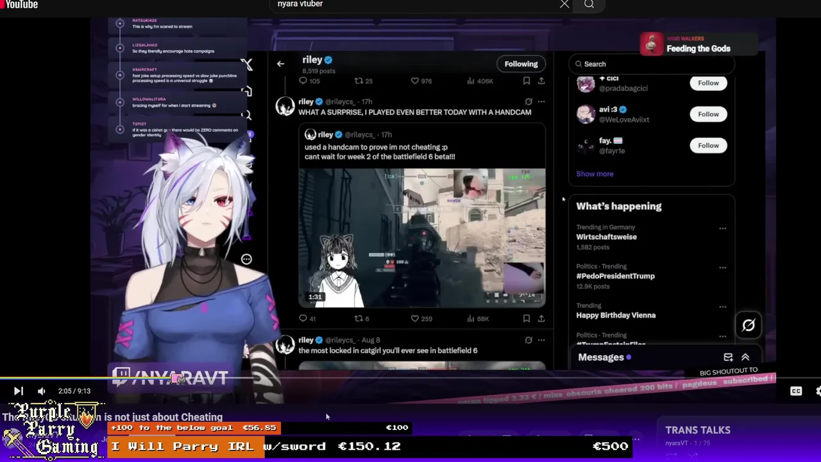Toggle closed captions CC button
The height and width of the screenshot is (462, 821).
(796, 391)
